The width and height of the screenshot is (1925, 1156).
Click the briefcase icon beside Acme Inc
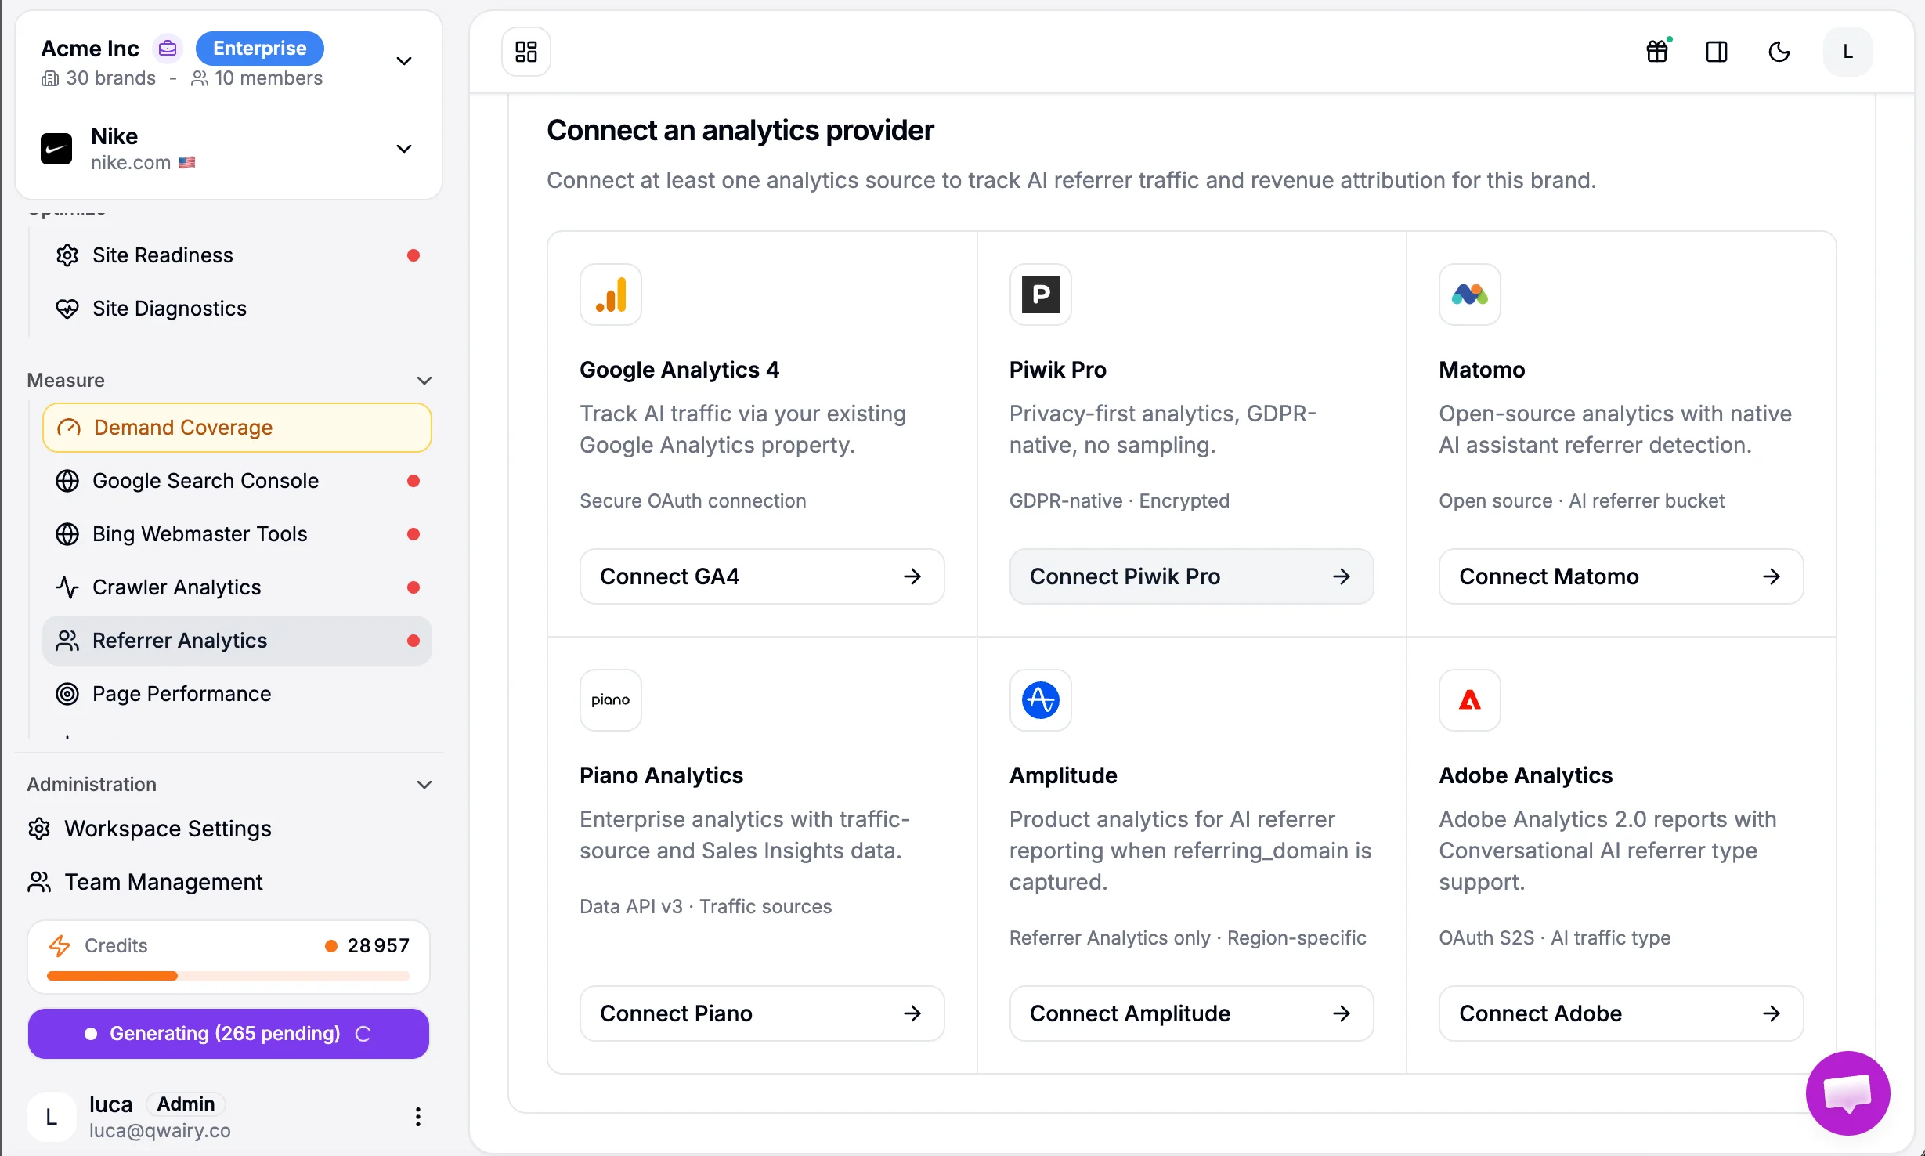click(168, 49)
